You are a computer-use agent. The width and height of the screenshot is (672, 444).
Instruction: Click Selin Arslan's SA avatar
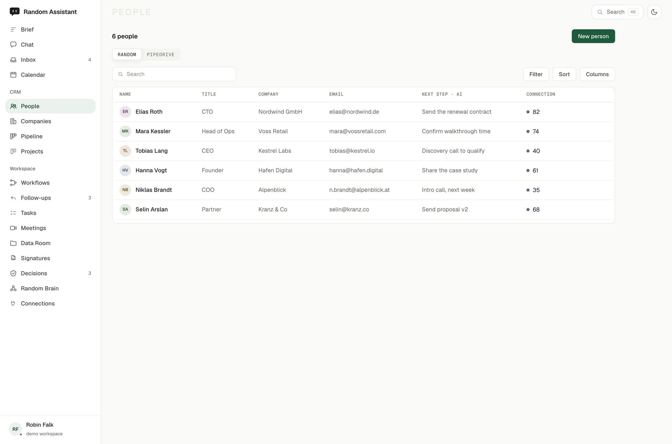point(125,209)
